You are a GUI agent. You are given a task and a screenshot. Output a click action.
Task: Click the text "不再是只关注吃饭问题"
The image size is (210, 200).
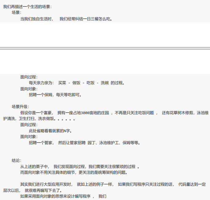(134, 113)
